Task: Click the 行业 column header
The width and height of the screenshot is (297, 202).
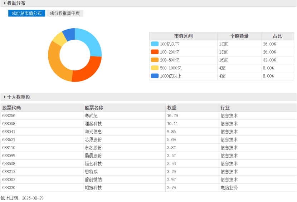Action: [225, 108]
